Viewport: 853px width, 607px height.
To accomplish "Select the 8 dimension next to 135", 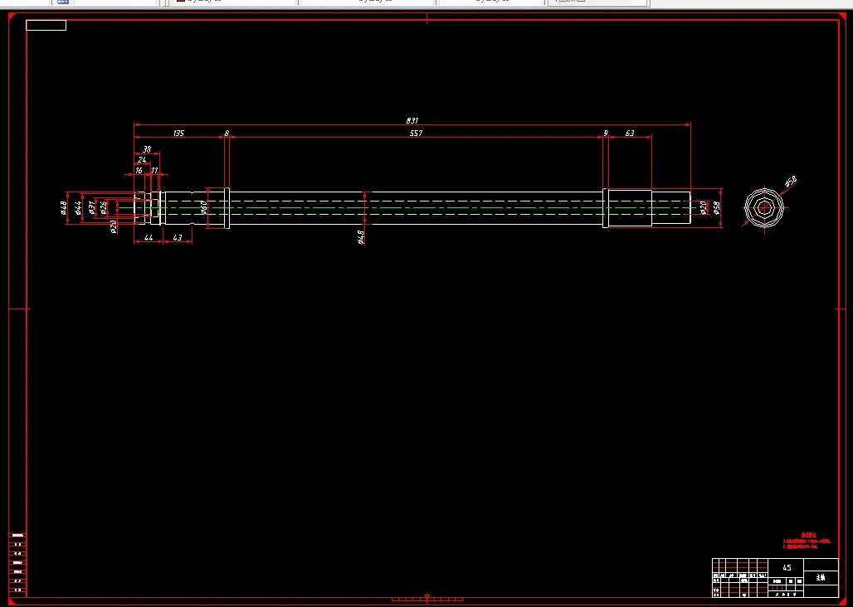I will 227,134.
